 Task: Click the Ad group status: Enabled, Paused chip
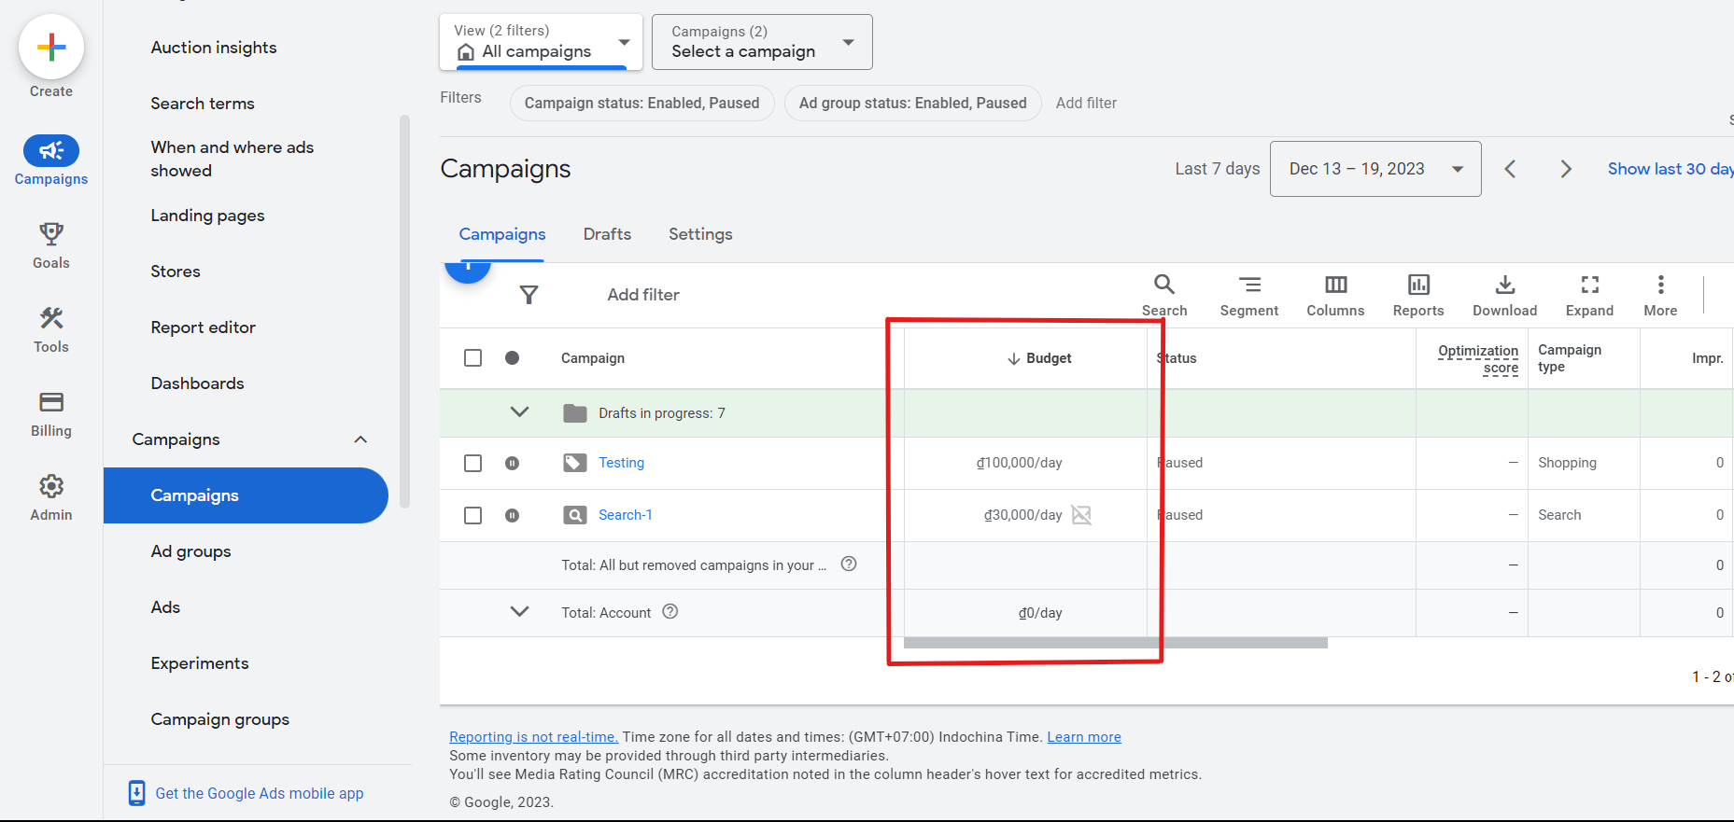point(912,103)
